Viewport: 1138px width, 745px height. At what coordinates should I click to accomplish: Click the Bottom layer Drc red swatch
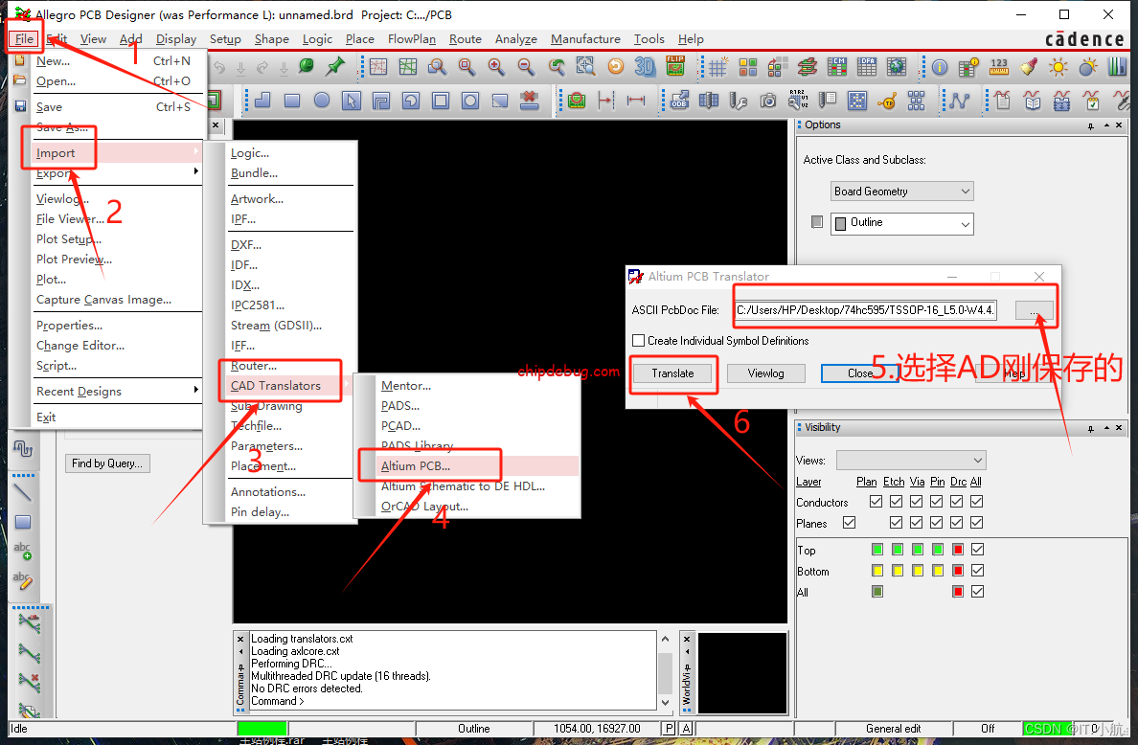pos(958,571)
